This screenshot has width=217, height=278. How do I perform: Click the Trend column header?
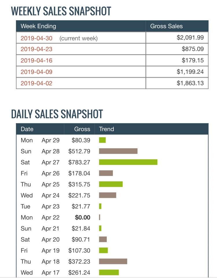click(106, 129)
